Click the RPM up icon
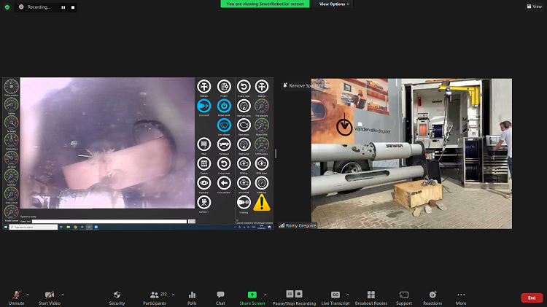This screenshot has height=307, width=547. (x=244, y=163)
